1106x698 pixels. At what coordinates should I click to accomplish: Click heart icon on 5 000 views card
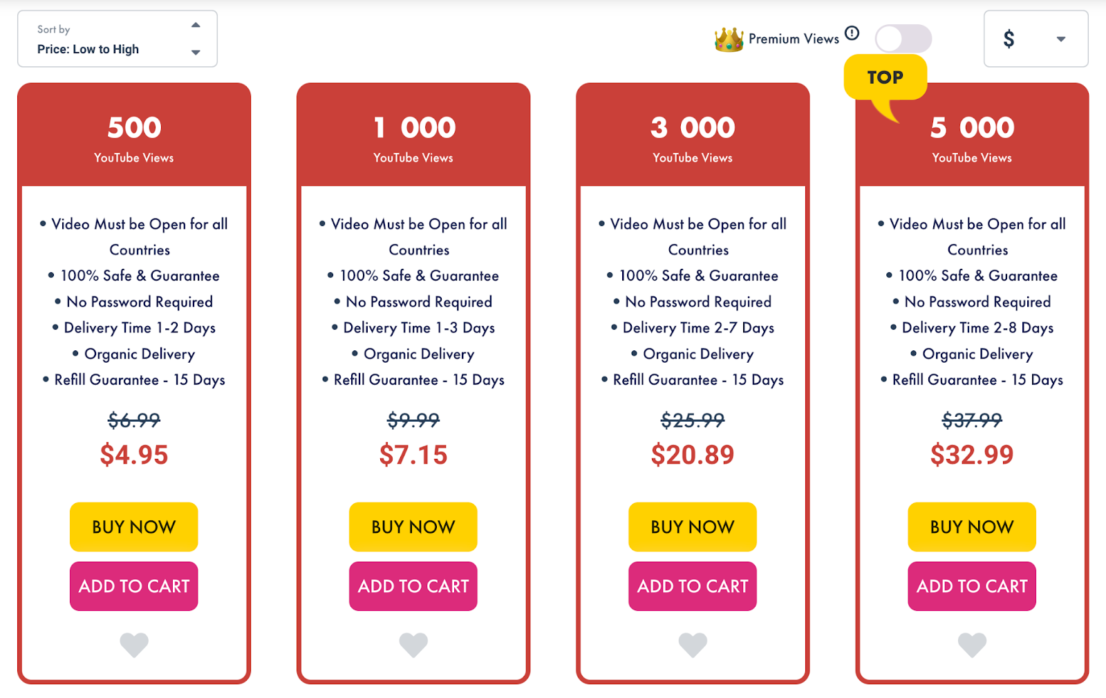point(972,645)
